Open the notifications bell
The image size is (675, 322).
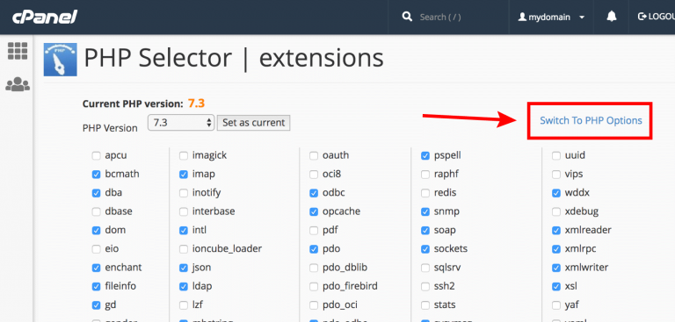tap(612, 17)
